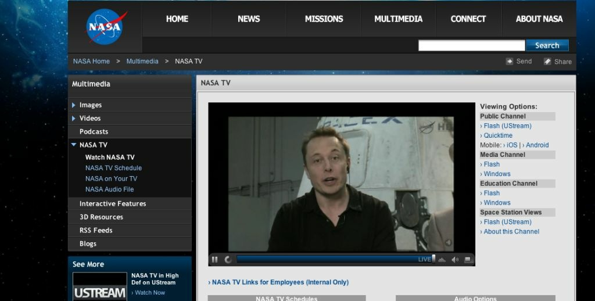
Task: Click the Share link text
Action: [x=562, y=62]
